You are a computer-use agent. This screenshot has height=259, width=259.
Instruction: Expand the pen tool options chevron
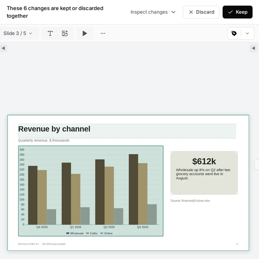(247, 33)
